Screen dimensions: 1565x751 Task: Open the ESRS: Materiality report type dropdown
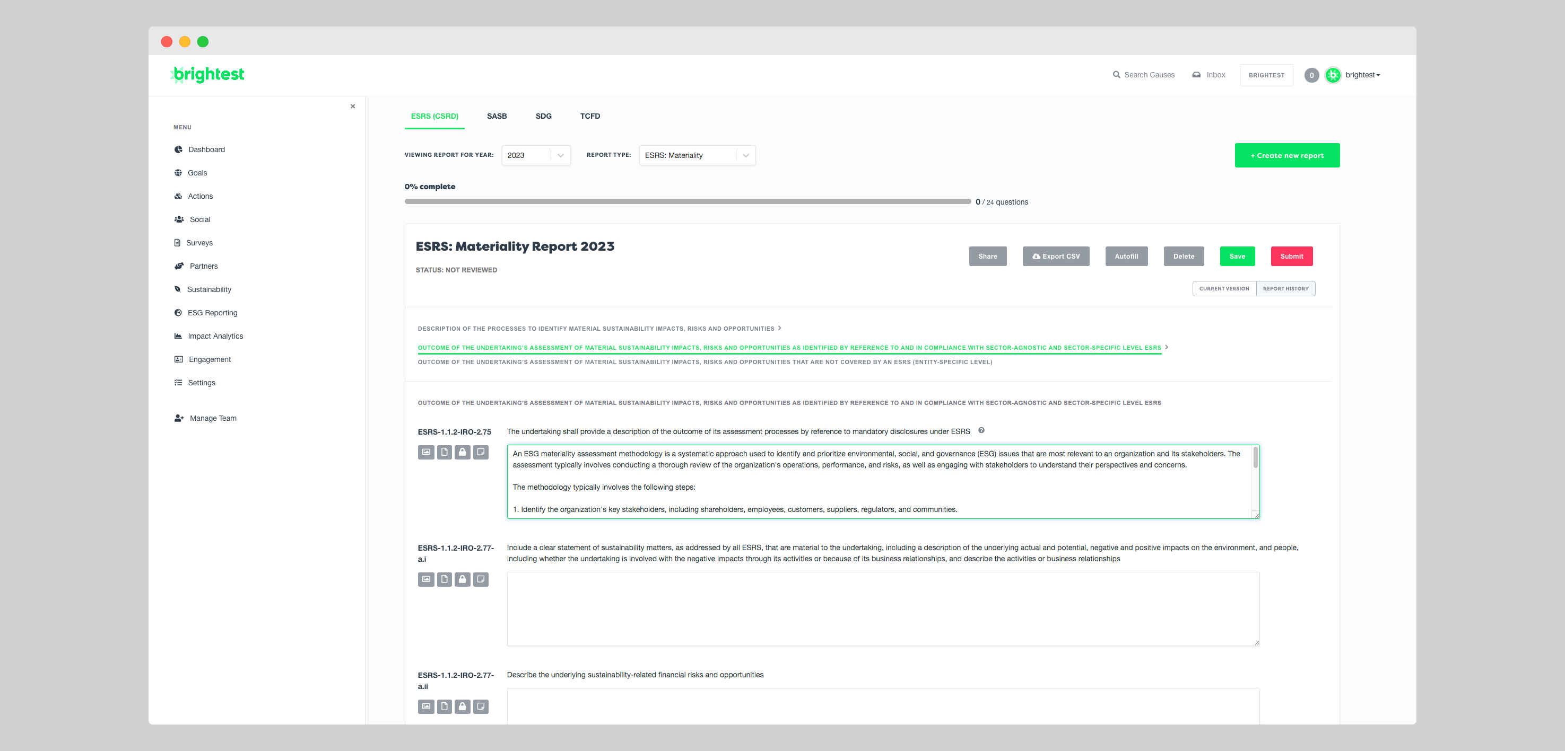click(x=696, y=155)
